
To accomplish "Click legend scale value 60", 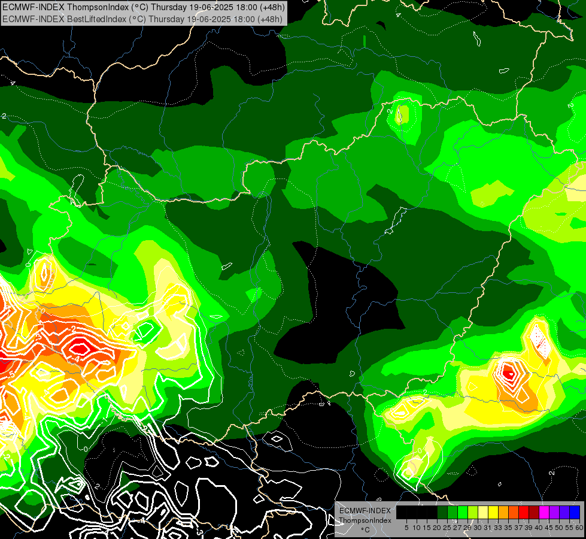I will coord(579,528).
